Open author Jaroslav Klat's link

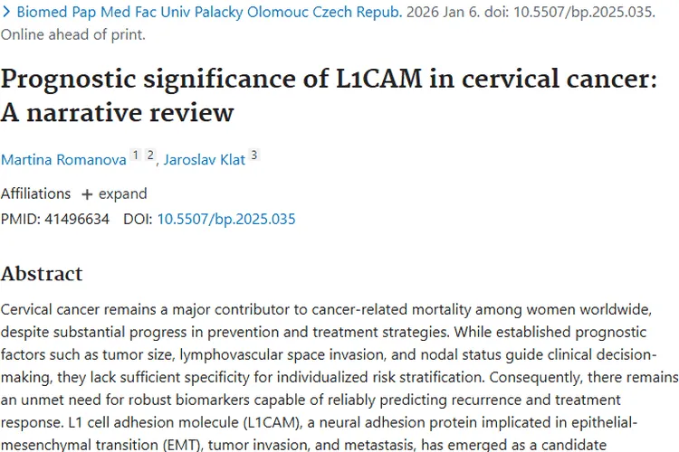click(x=206, y=160)
